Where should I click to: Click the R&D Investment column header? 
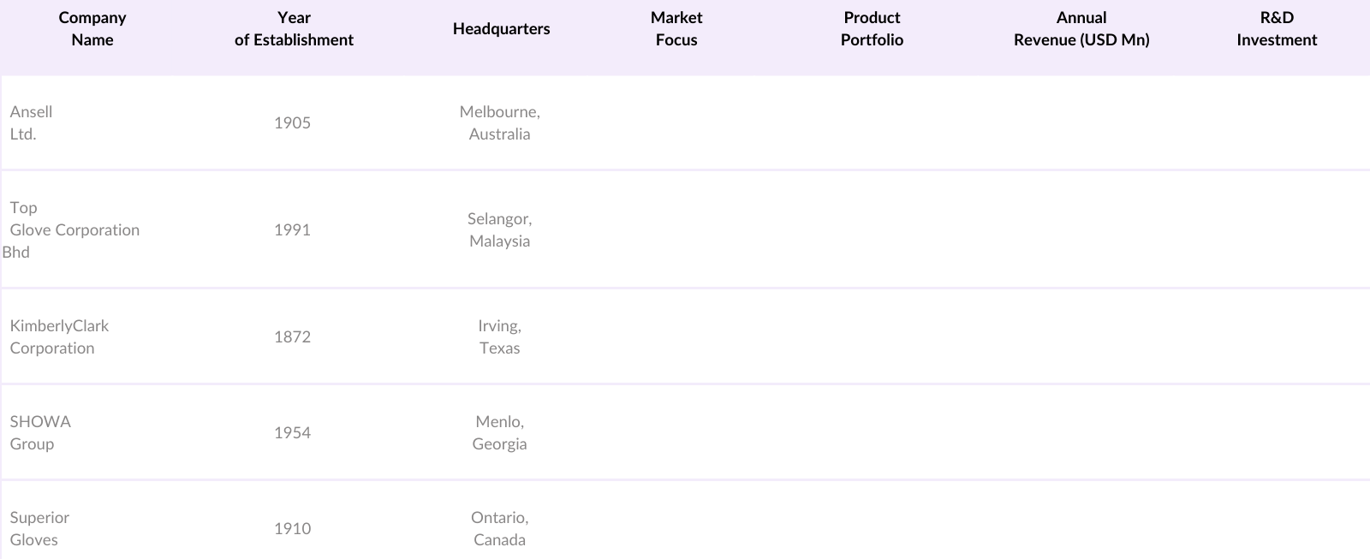click(x=1277, y=29)
